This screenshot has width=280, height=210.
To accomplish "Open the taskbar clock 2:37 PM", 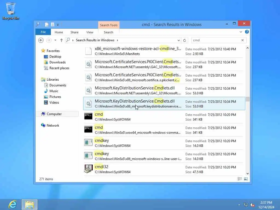I will pyautogui.click(x=266, y=205).
